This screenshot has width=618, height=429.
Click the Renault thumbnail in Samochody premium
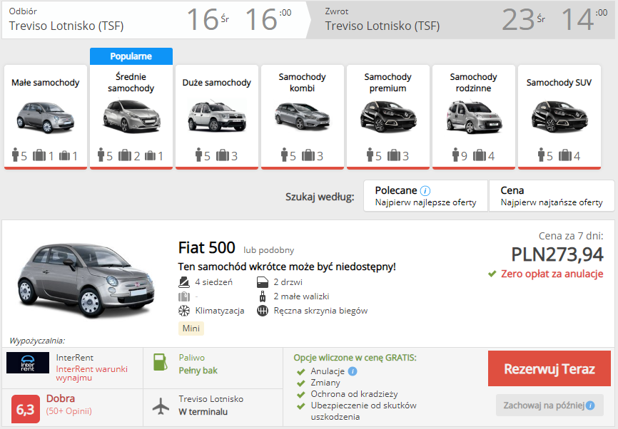click(388, 116)
